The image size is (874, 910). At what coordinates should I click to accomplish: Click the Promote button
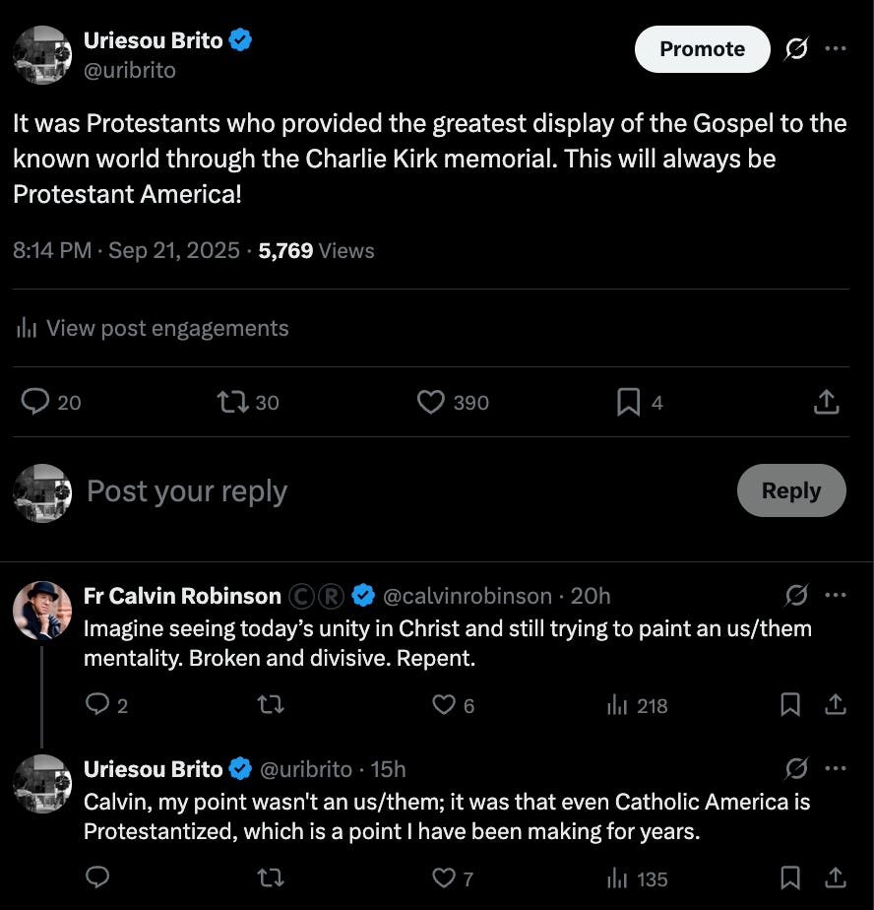(702, 48)
